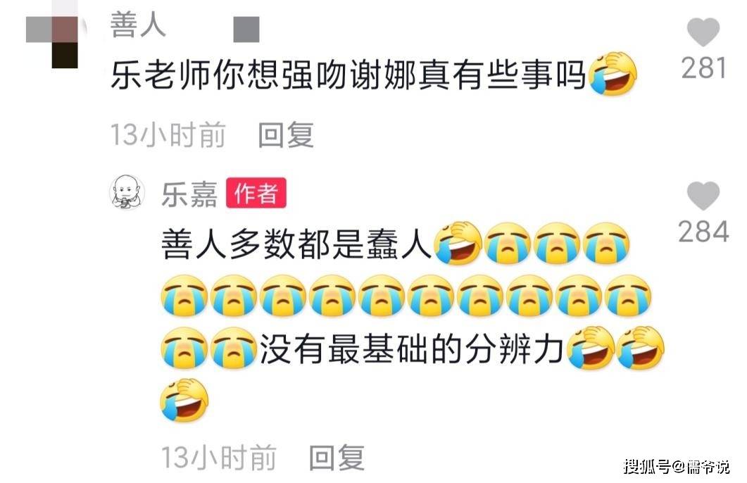Open username 乐嘉 profile link
Viewport: 747px width, 483px height.
189,194
